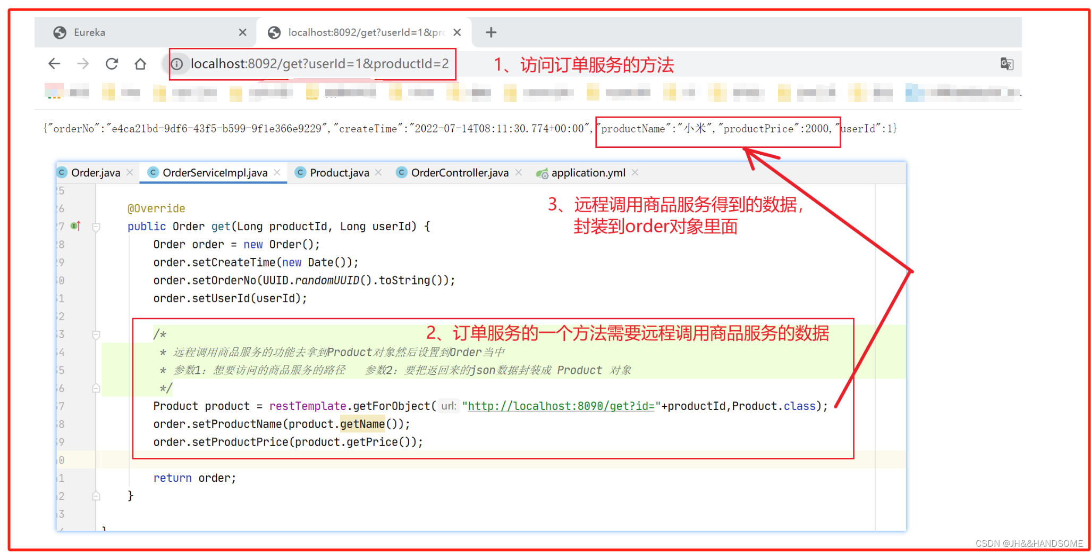Click the browser forward arrow
The height and width of the screenshot is (552, 1091).
point(83,64)
